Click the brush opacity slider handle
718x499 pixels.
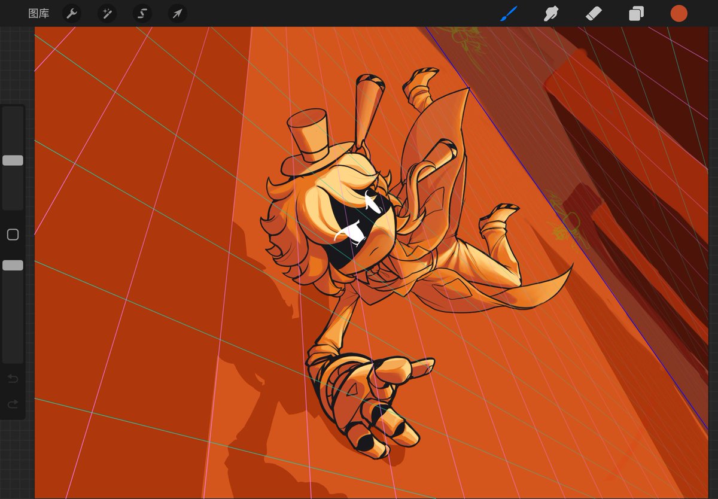click(13, 265)
